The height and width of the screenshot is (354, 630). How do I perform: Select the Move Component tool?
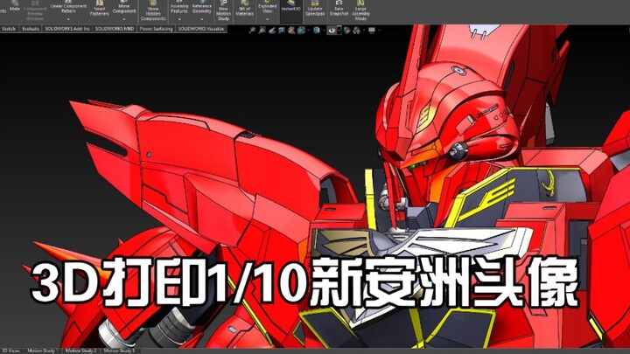(124, 8)
